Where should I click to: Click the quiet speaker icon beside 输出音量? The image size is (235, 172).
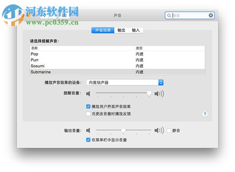88,131
